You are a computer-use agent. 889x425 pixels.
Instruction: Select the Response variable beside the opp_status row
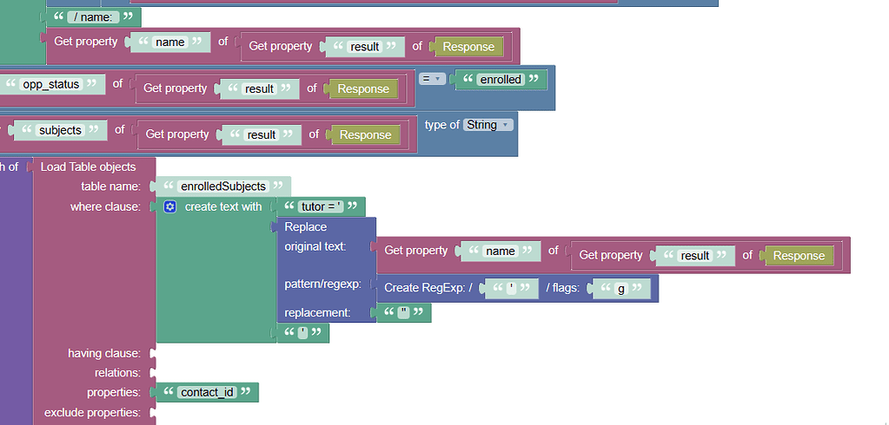363,88
